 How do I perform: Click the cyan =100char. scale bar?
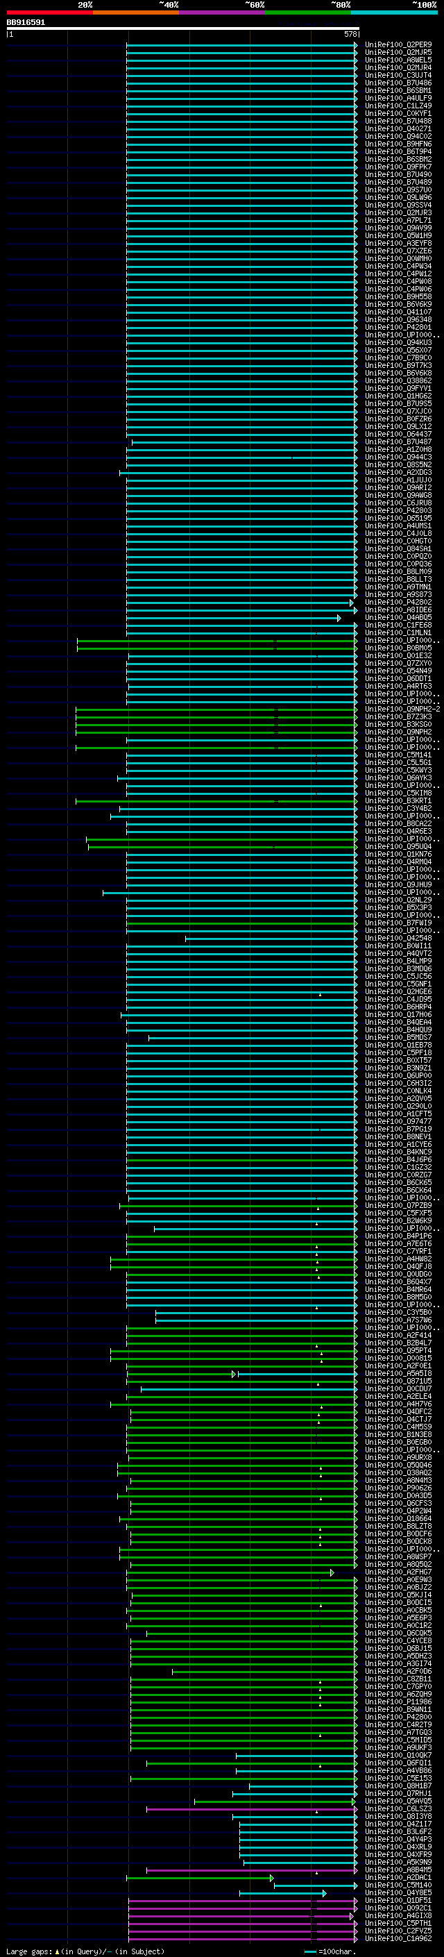tap(309, 1951)
